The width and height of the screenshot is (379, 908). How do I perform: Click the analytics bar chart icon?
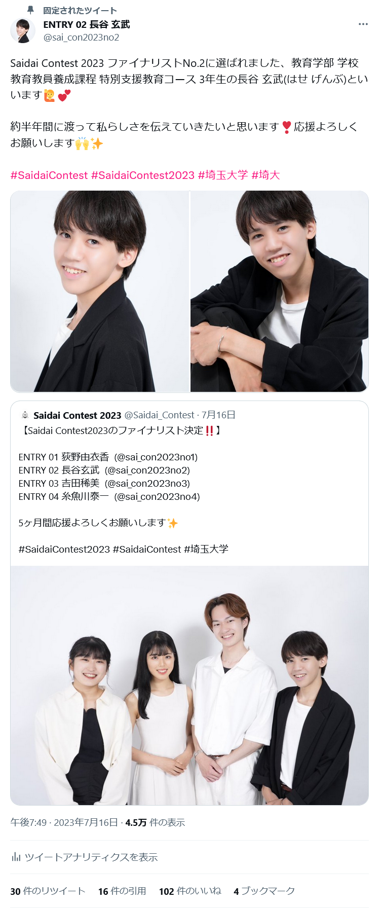click(x=16, y=857)
